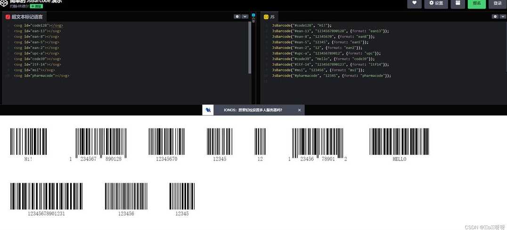
Task: Close the IONOS ad banner
Action: pyautogui.click(x=299, y=110)
